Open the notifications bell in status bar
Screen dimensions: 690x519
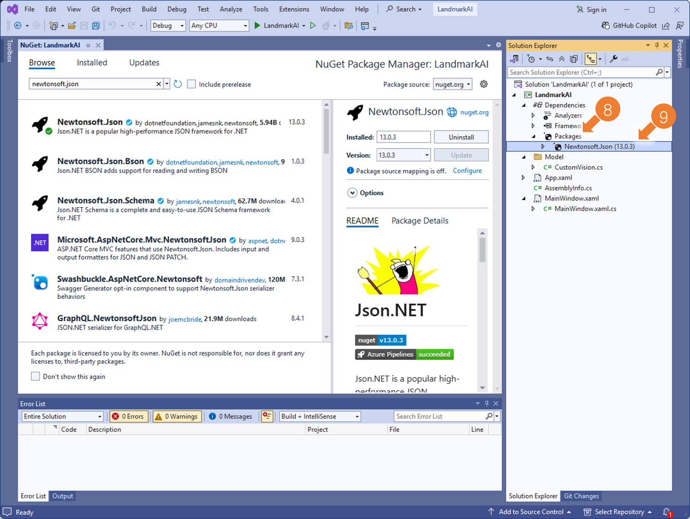click(667, 512)
